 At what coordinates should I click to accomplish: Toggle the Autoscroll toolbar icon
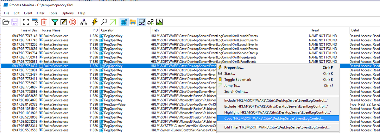tap(35, 22)
